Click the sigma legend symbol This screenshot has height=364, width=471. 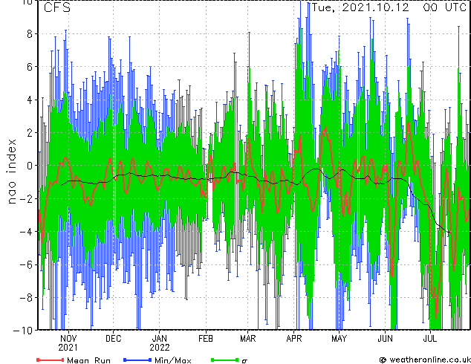(x=244, y=361)
